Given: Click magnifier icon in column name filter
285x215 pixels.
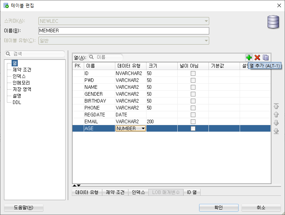Looking at the screenshot, I should (91, 57).
